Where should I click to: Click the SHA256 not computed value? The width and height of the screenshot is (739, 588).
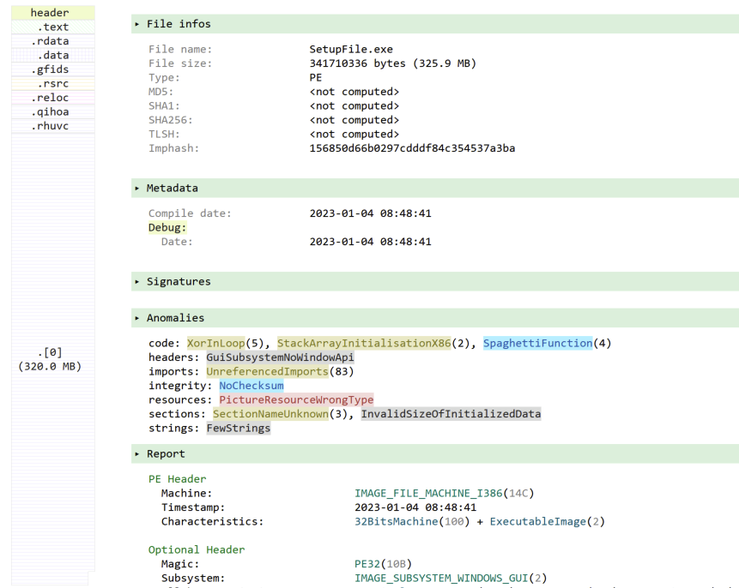354,120
